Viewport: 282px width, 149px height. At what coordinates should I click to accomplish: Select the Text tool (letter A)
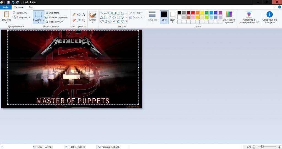pyautogui.click(x=84, y=15)
